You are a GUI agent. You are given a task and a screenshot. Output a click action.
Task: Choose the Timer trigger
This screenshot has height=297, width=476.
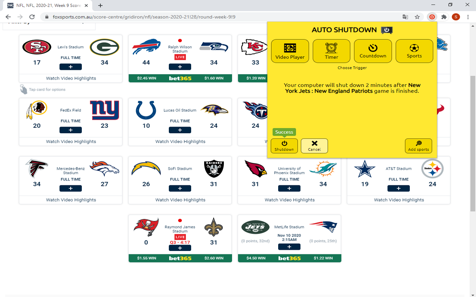click(331, 51)
